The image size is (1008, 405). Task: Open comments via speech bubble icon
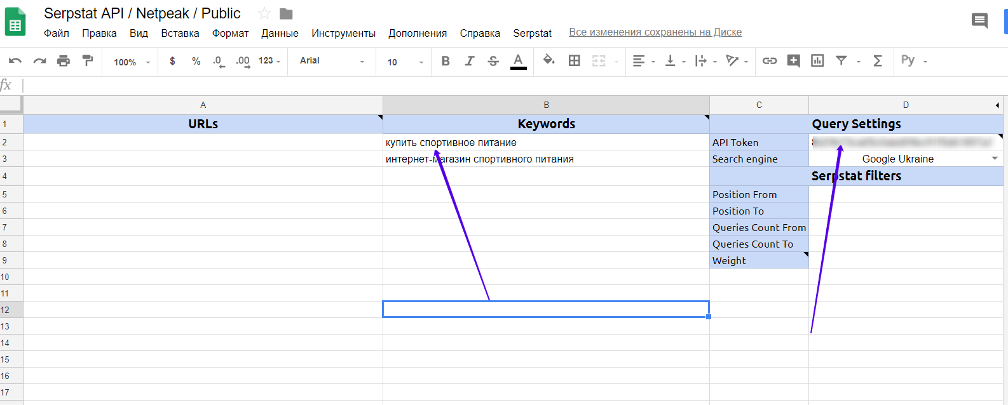(979, 21)
